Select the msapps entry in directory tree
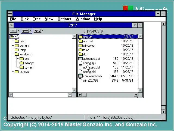 29,63
